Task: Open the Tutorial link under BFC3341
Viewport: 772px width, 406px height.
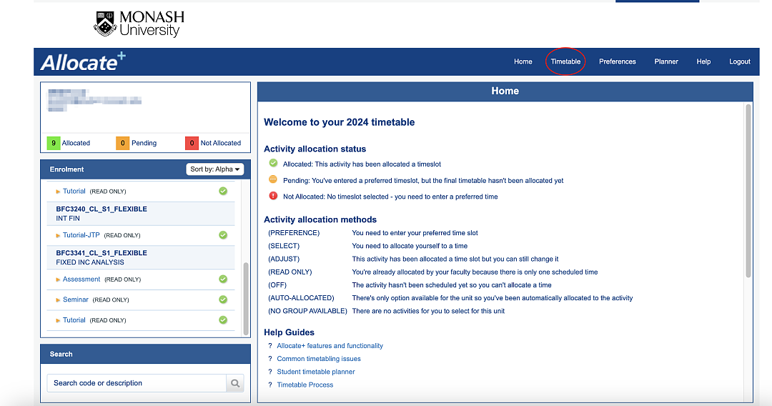Action: coord(74,320)
